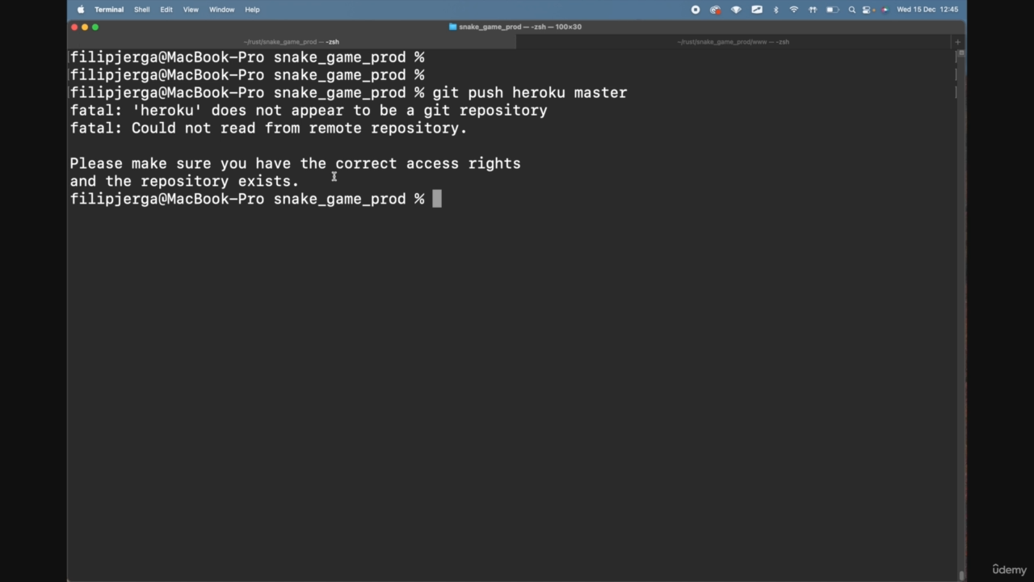Open the Shell menu
Viewport: 1034px width, 582px height.
[141, 10]
